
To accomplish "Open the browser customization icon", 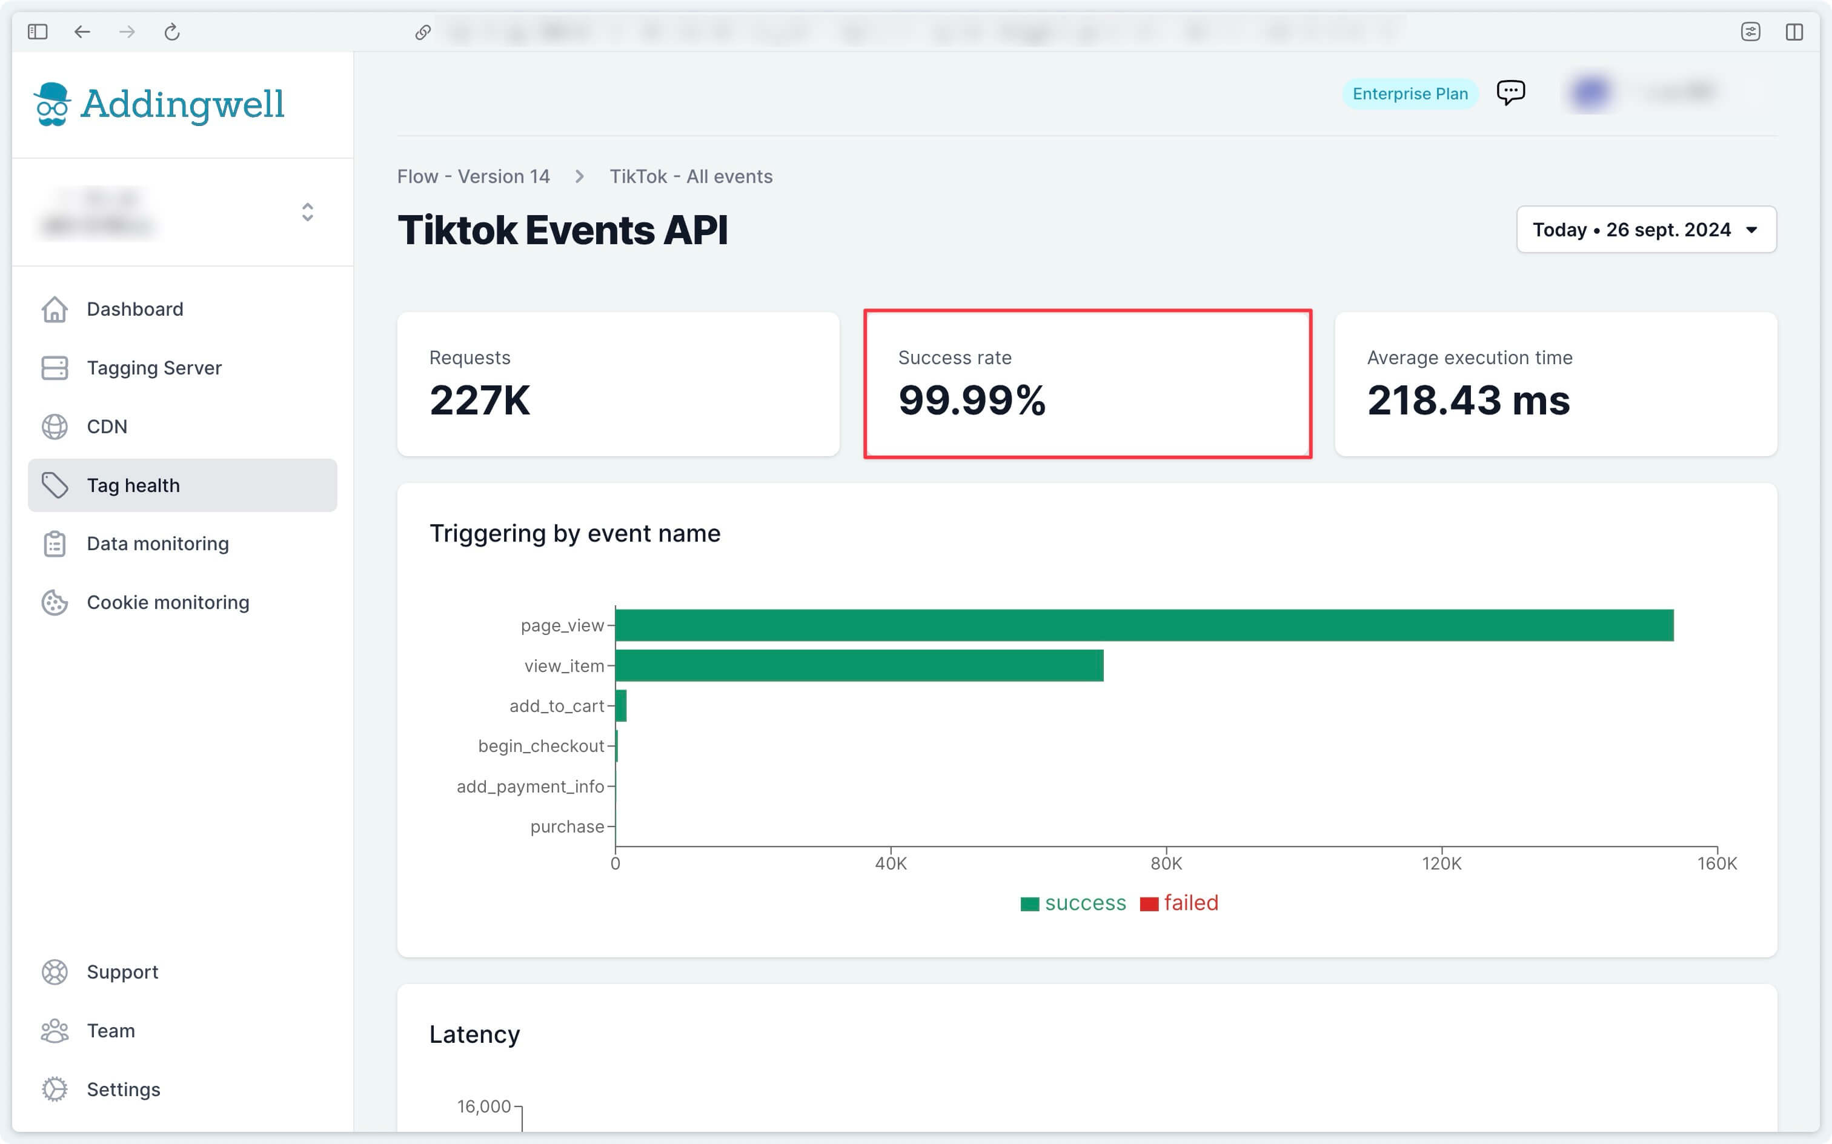I will coord(1750,32).
